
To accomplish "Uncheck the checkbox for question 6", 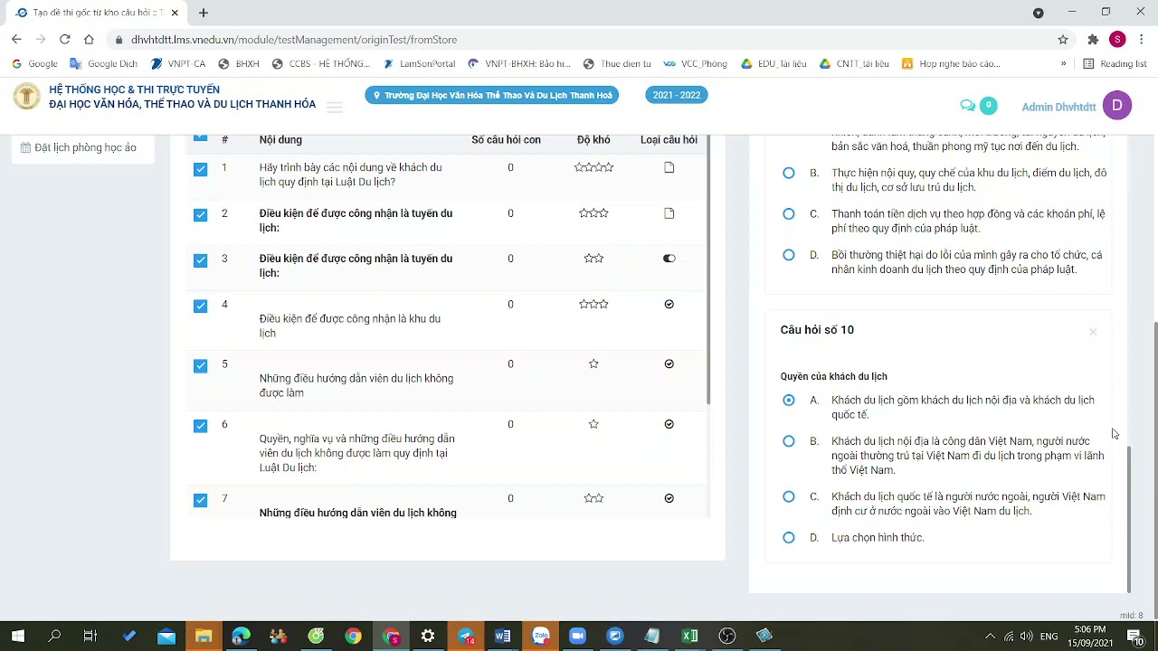I will (x=200, y=426).
